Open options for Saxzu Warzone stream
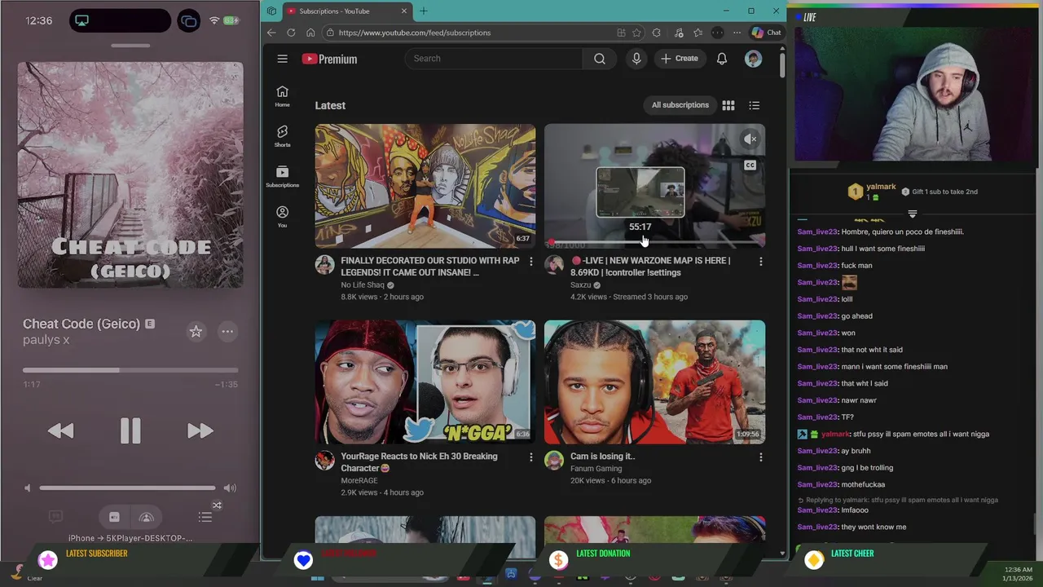 click(x=761, y=262)
